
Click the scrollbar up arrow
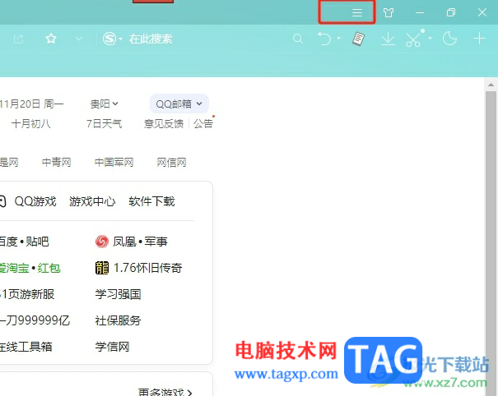click(x=491, y=85)
